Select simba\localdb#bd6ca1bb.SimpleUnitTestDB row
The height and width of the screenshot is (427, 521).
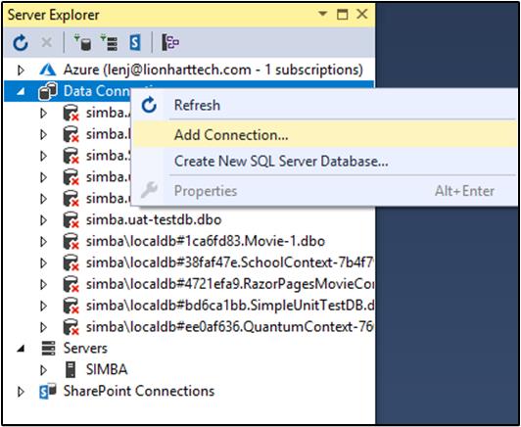(230, 306)
